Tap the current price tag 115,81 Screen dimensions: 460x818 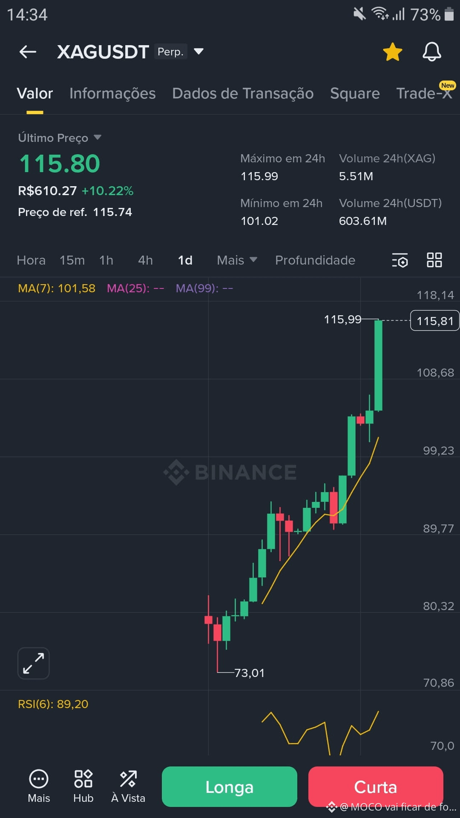pos(435,321)
